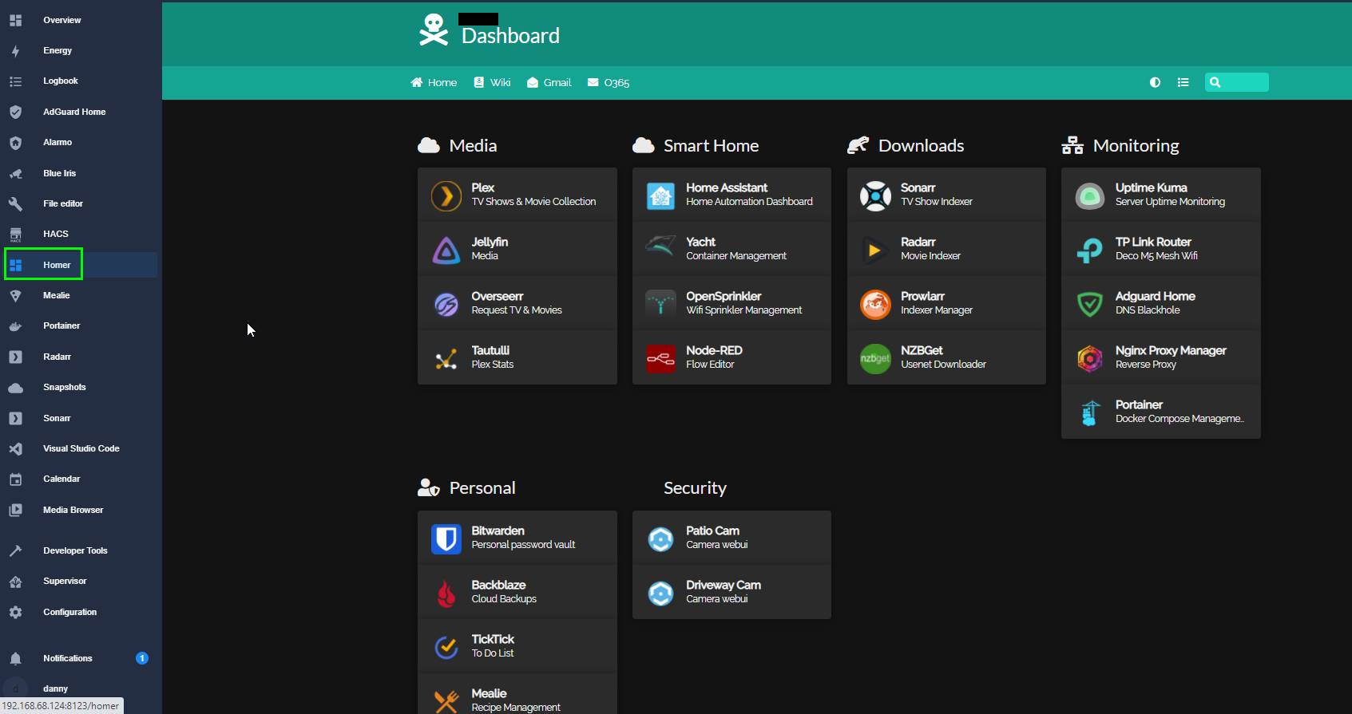
Task: Toggle the light/dark theme switch
Action: [x=1155, y=82]
